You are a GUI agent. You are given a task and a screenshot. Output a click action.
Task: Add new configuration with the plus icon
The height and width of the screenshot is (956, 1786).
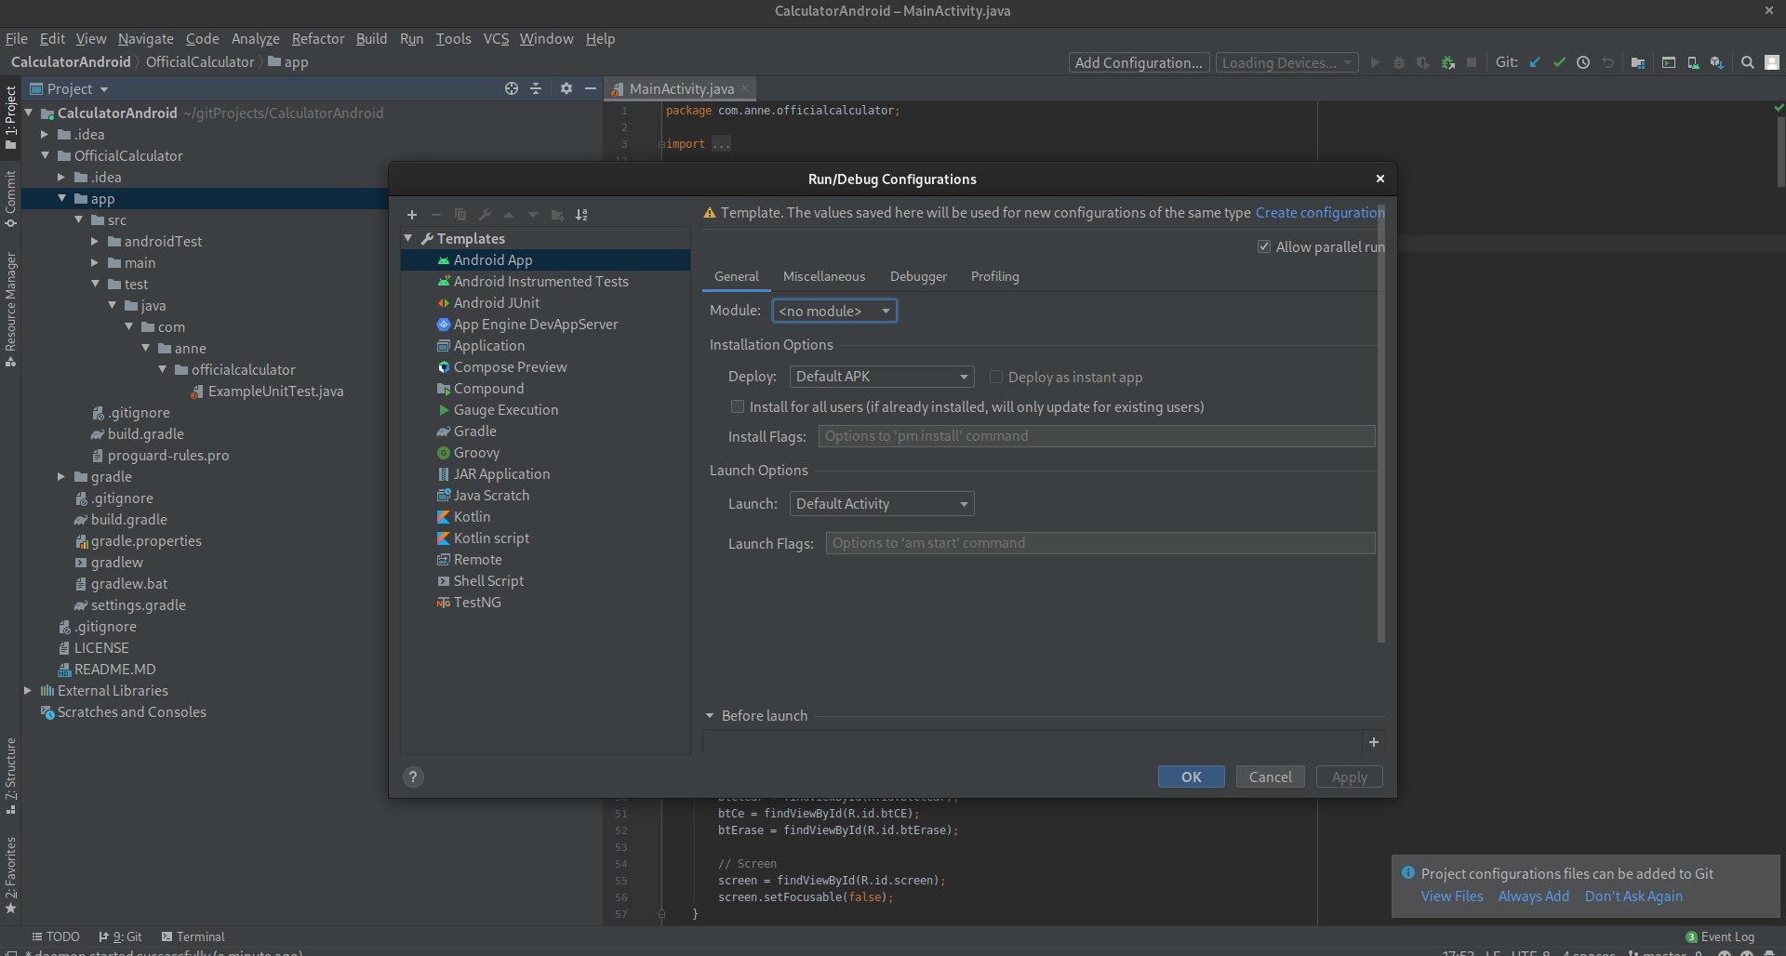point(412,215)
